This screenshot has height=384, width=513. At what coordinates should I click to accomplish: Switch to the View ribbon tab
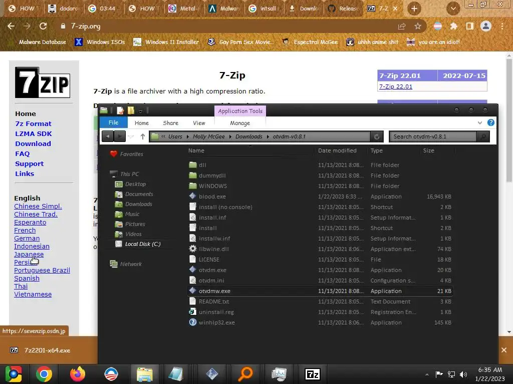point(199,123)
